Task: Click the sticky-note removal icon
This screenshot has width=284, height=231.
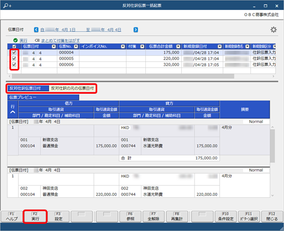Action: tap(37, 40)
